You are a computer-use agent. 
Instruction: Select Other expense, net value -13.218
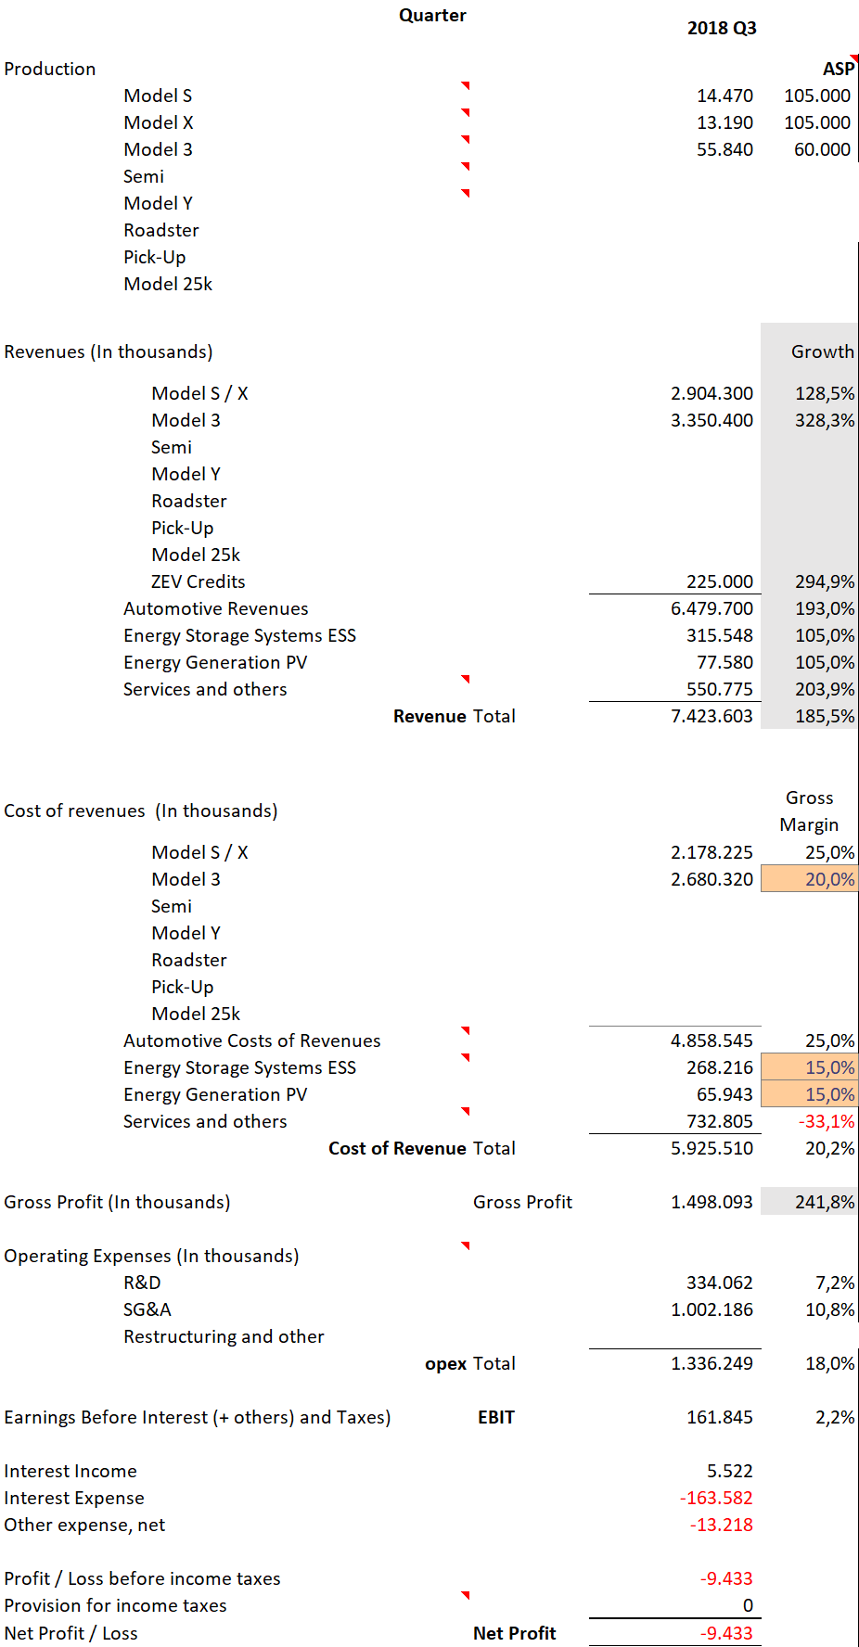[x=721, y=1525]
